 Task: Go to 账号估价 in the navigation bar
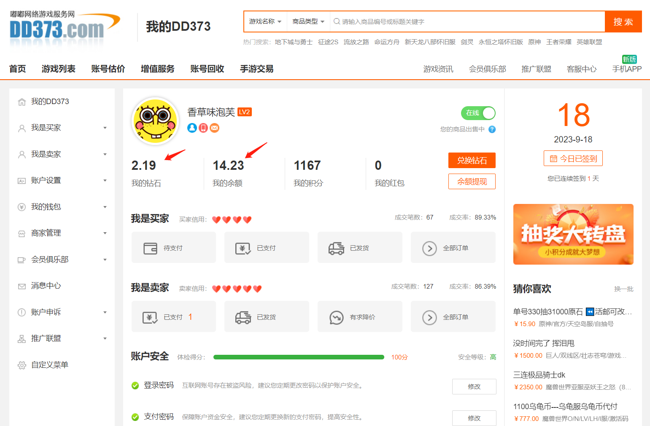tap(108, 69)
